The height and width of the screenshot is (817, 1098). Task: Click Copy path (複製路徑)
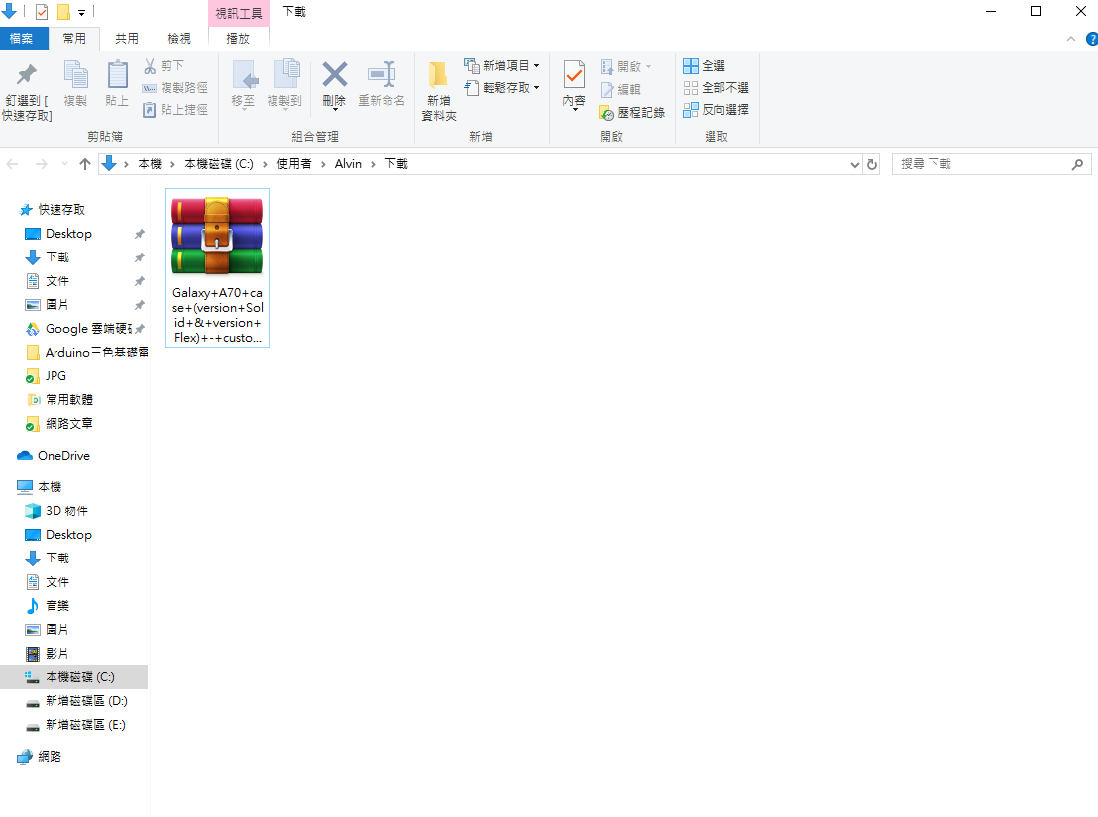pyautogui.click(x=175, y=88)
